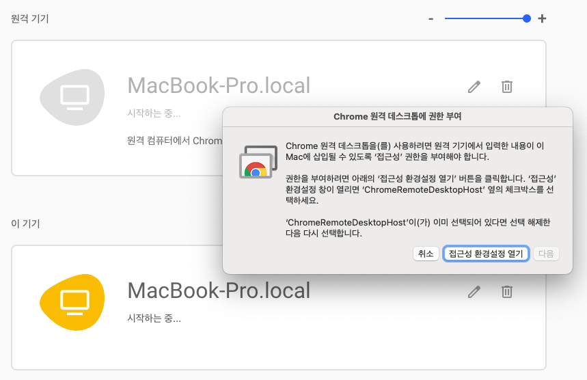This screenshot has width=587, height=380.
Task: Click the Chrome Remote Desktop dialog icon
Action: [x=258, y=162]
